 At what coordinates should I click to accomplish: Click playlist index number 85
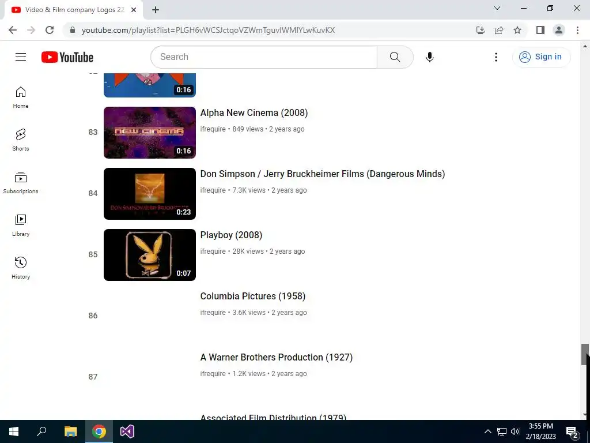click(93, 254)
